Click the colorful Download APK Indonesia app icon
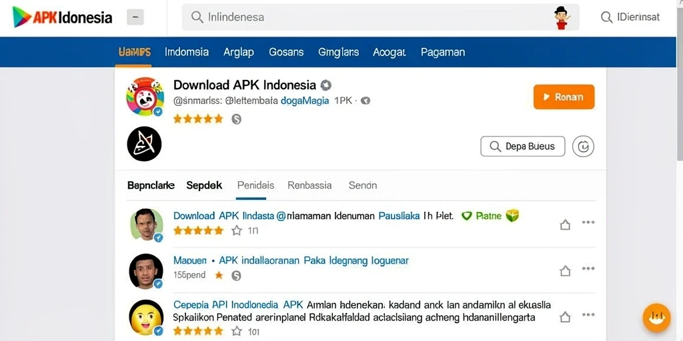The width and height of the screenshot is (683, 341). pyautogui.click(x=145, y=96)
